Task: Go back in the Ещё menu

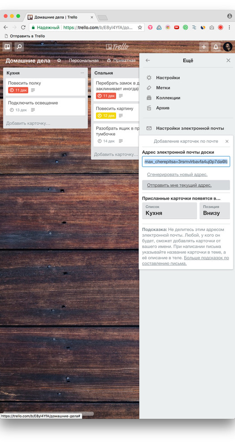Action: [x=148, y=60]
